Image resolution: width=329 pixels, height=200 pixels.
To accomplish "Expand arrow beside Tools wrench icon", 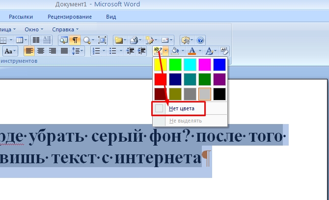I will click(x=192, y=40).
